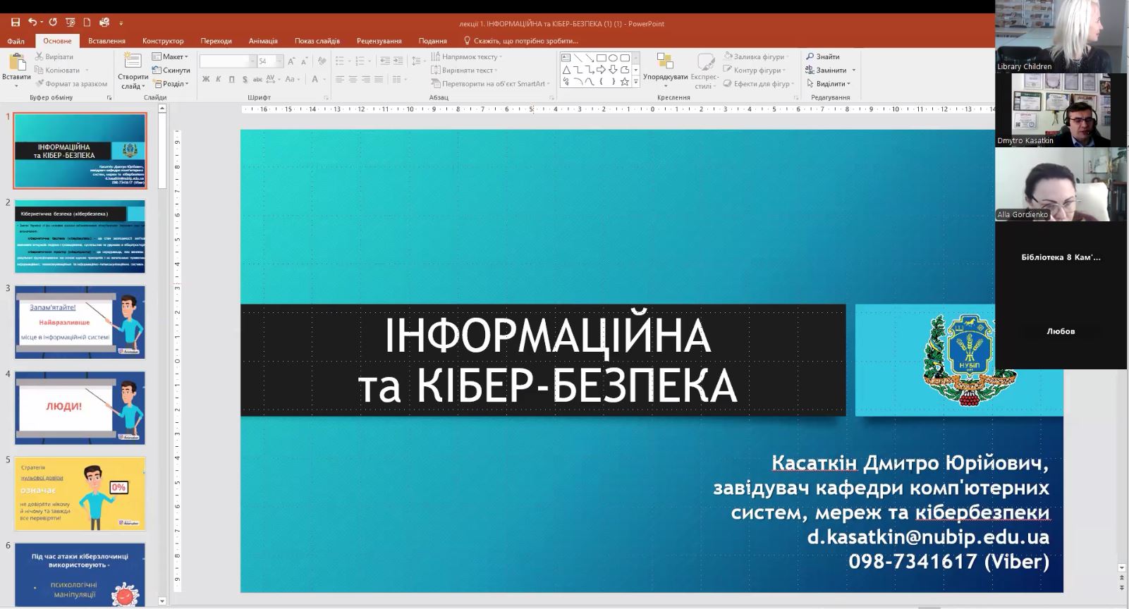Select the oval shape in shapes gallery

click(x=613, y=58)
